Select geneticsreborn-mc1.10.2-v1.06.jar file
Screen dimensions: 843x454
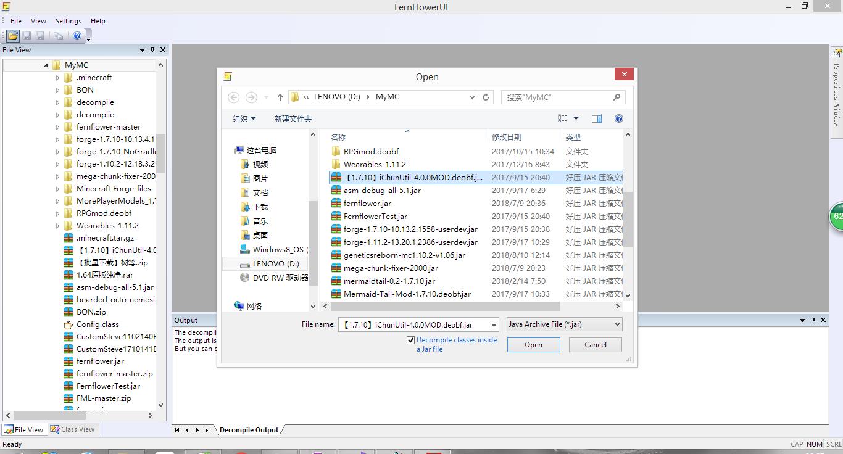point(404,255)
